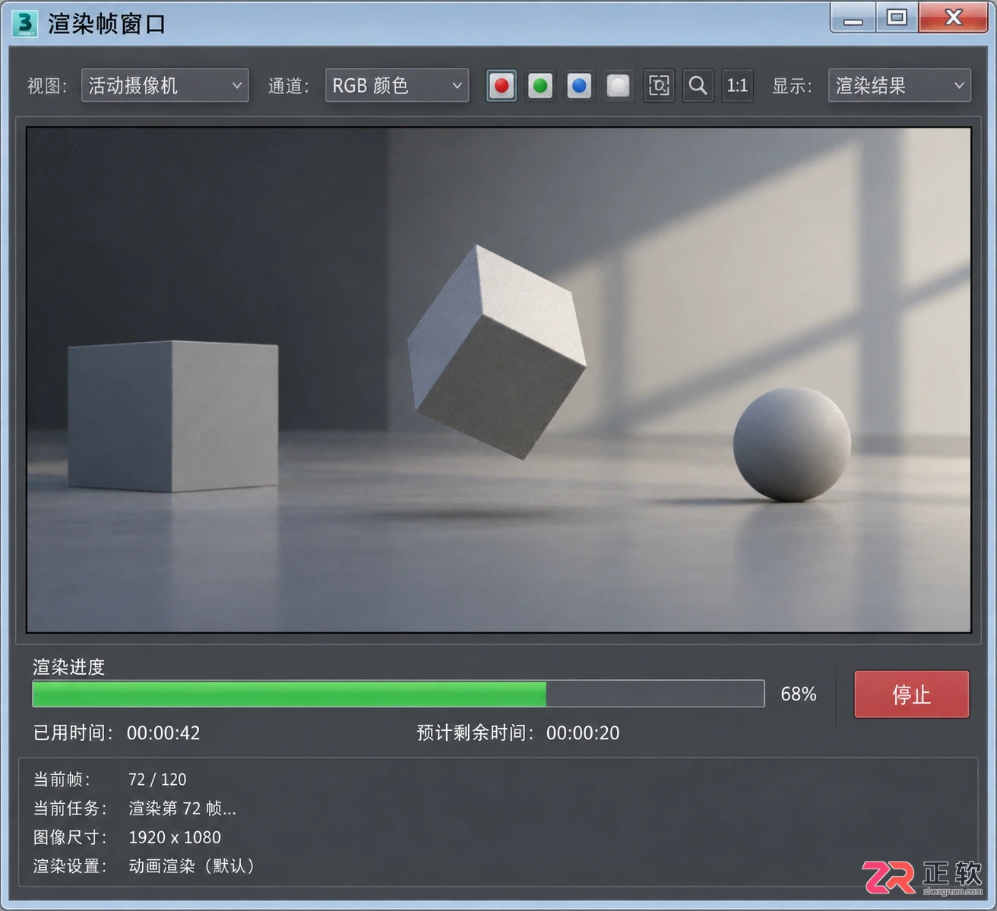This screenshot has width=997, height=911.
Task: Open the RGB 颜色 channel dropdown
Action: (x=397, y=86)
